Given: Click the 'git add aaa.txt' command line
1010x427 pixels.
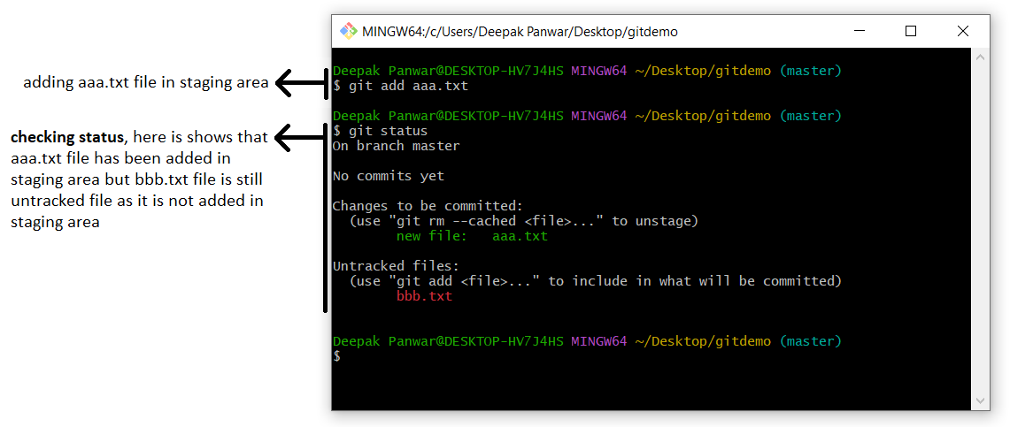Looking at the screenshot, I should coord(401,86).
